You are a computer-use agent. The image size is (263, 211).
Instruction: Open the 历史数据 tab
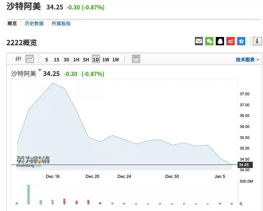click(x=34, y=24)
